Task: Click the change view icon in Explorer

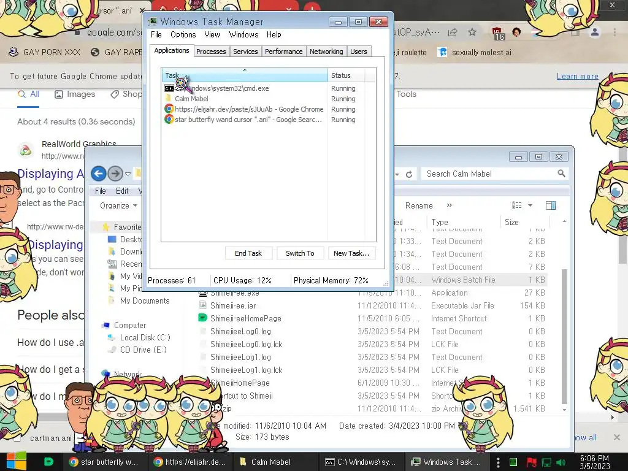Action: pos(516,205)
